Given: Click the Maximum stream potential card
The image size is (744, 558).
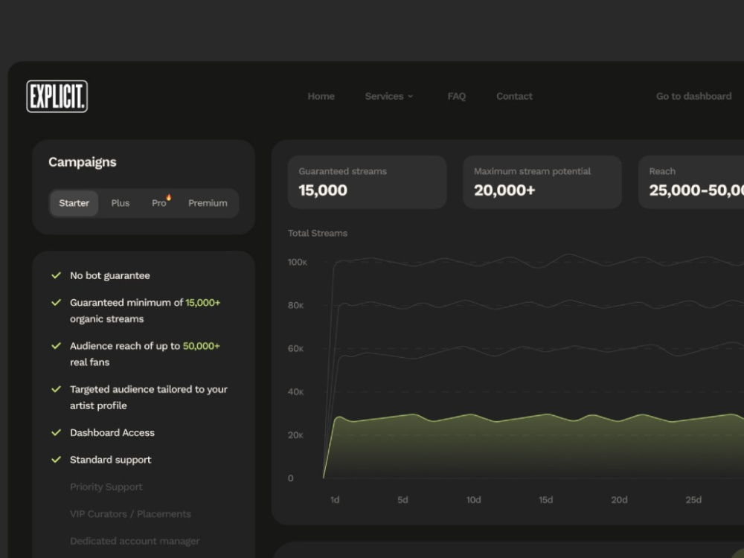Looking at the screenshot, I should pos(542,182).
